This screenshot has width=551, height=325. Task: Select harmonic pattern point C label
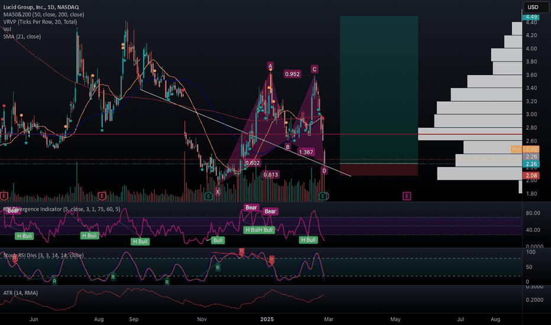pyautogui.click(x=315, y=69)
